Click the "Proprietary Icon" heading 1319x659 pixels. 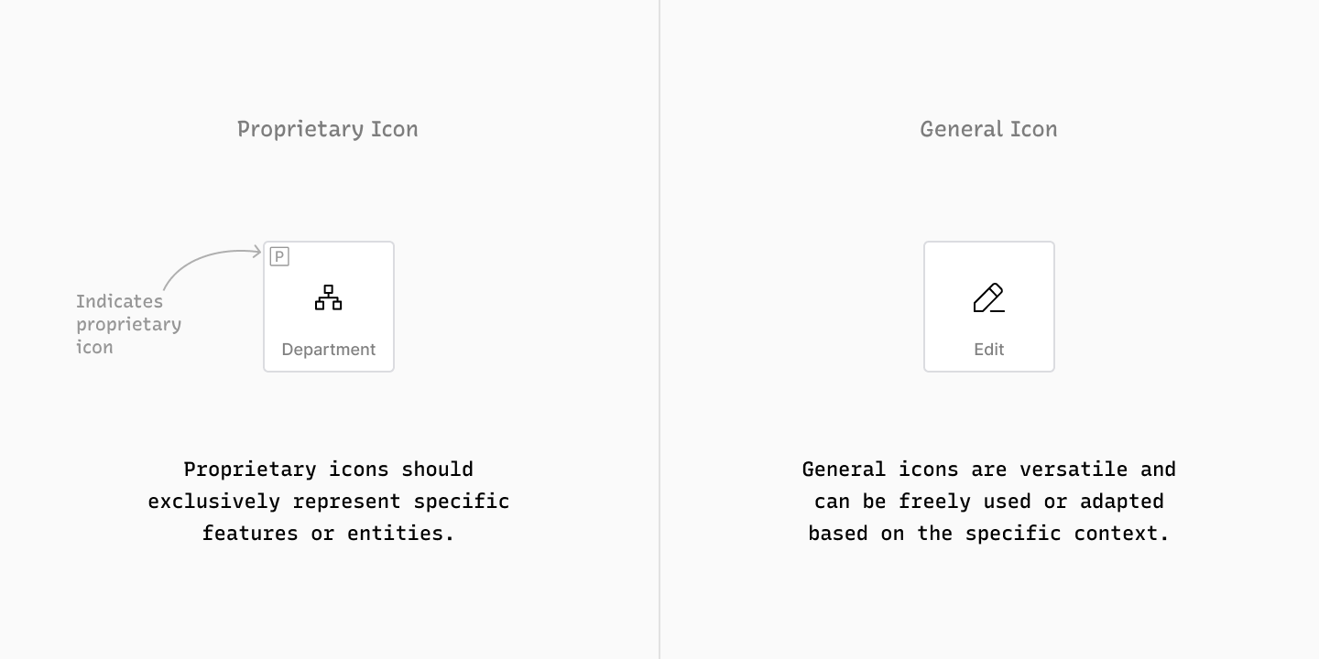(x=328, y=129)
